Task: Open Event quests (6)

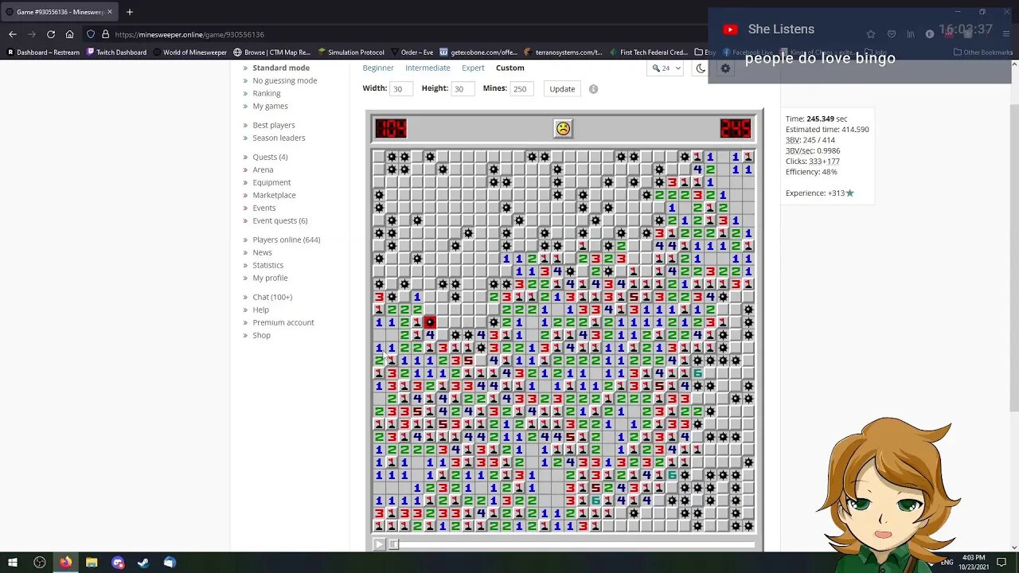Action: [280, 220]
